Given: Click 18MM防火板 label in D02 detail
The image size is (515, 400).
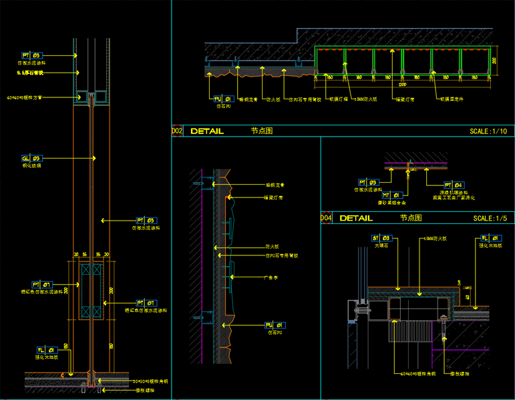Looking at the screenshot, I should coord(366,99).
